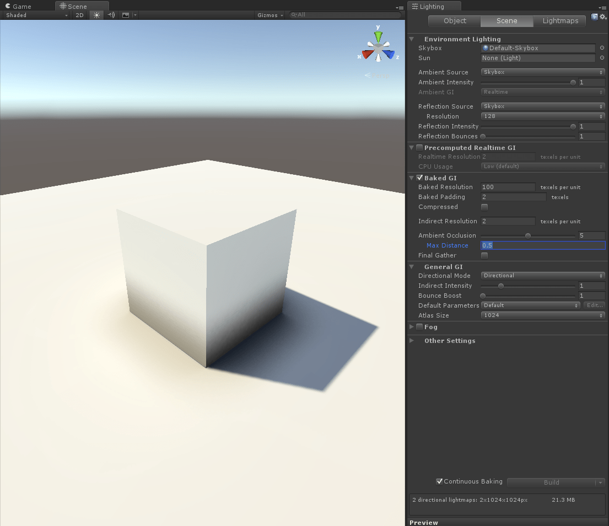Screen dimensions: 609x526
Task: Open the Lighting panel settings gear icon
Action: click(602, 17)
